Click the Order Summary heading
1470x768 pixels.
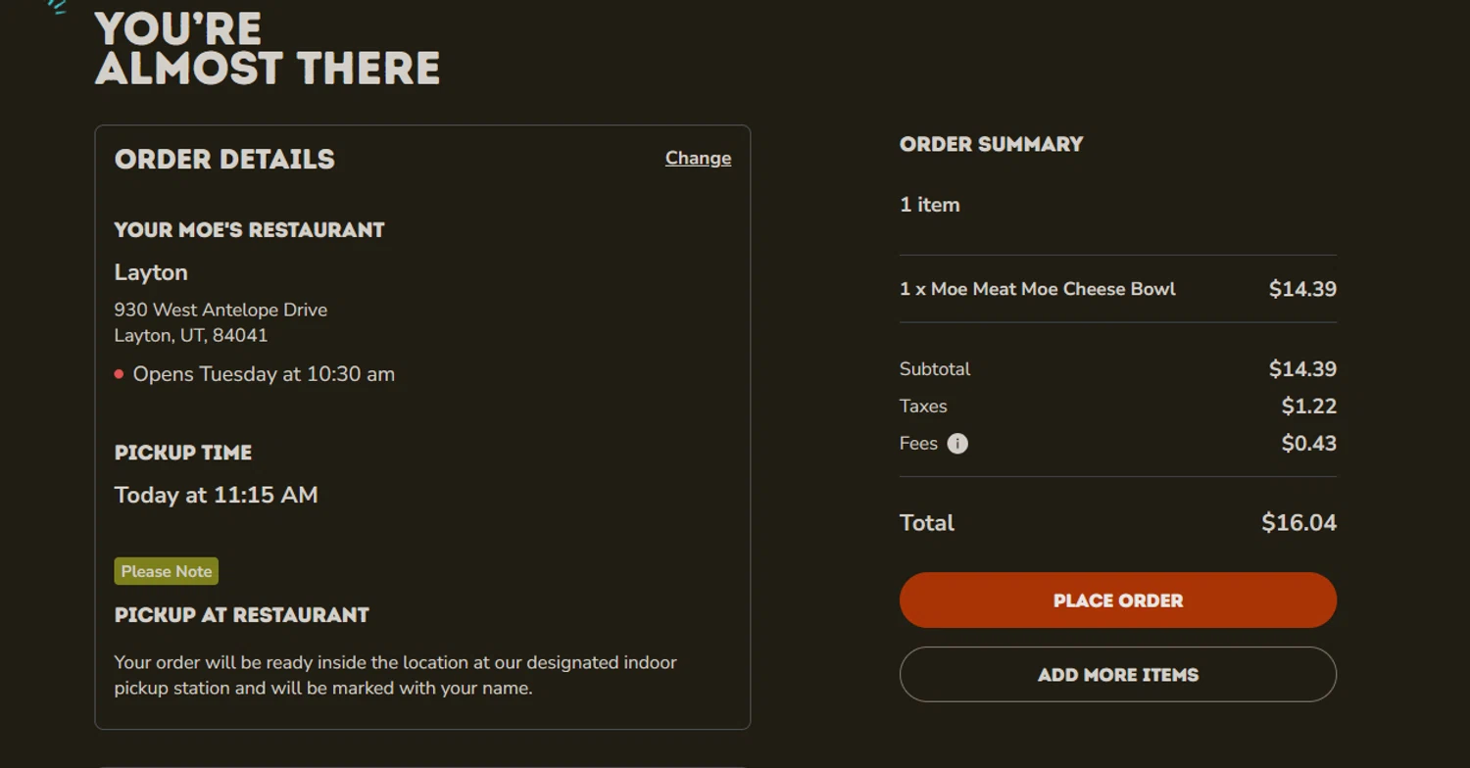(x=991, y=144)
